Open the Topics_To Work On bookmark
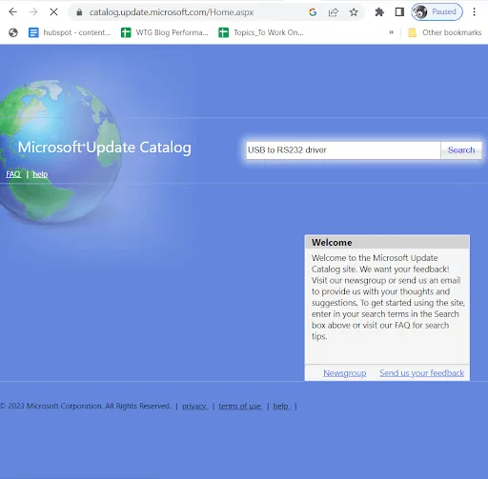 pyautogui.click(x=261, y=32)
